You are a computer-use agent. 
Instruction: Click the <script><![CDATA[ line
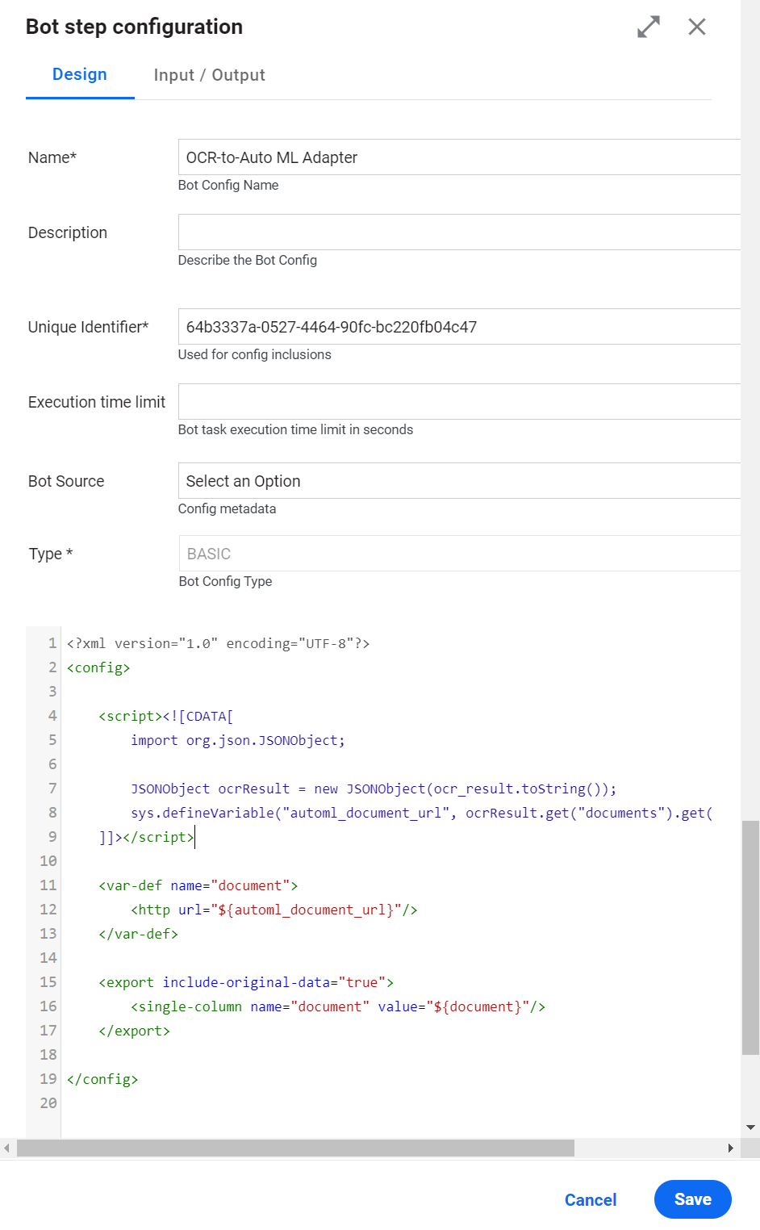point(166,716)
